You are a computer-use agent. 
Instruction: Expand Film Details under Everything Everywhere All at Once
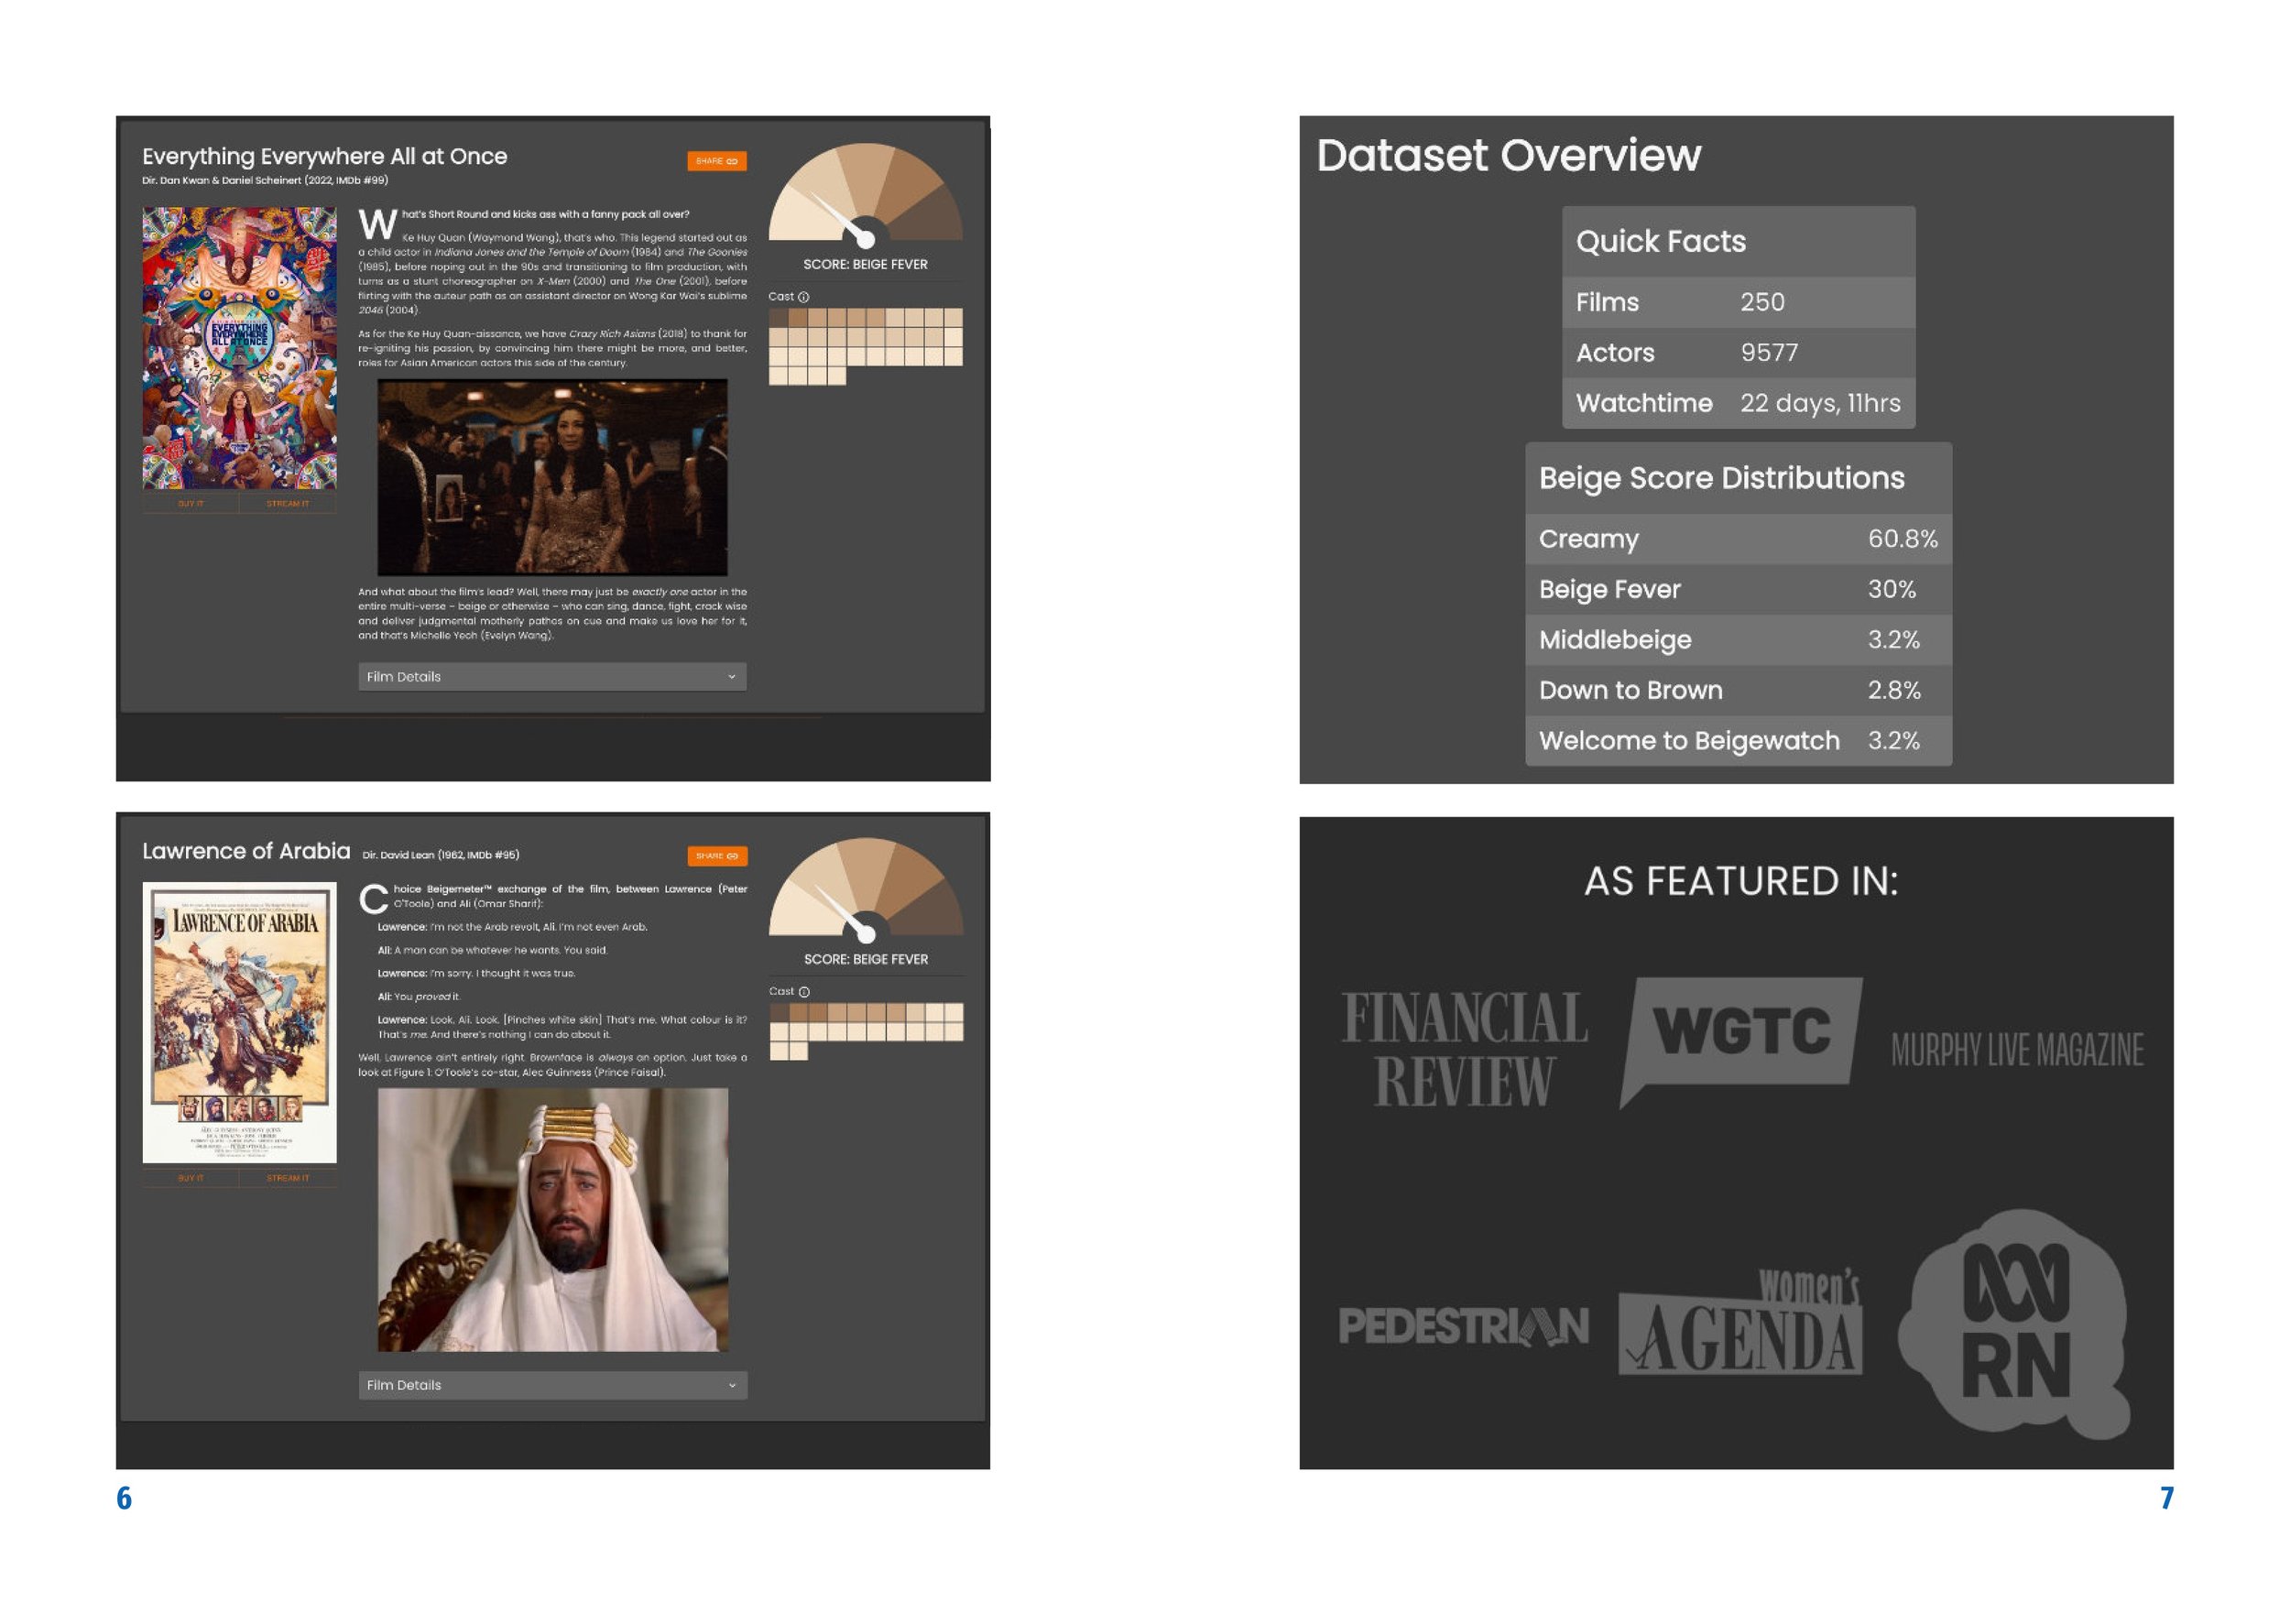pyautogui.click(x=552, y=677)
